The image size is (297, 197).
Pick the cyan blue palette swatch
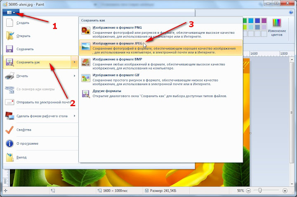pyautogui.click(x=251, y=21)
